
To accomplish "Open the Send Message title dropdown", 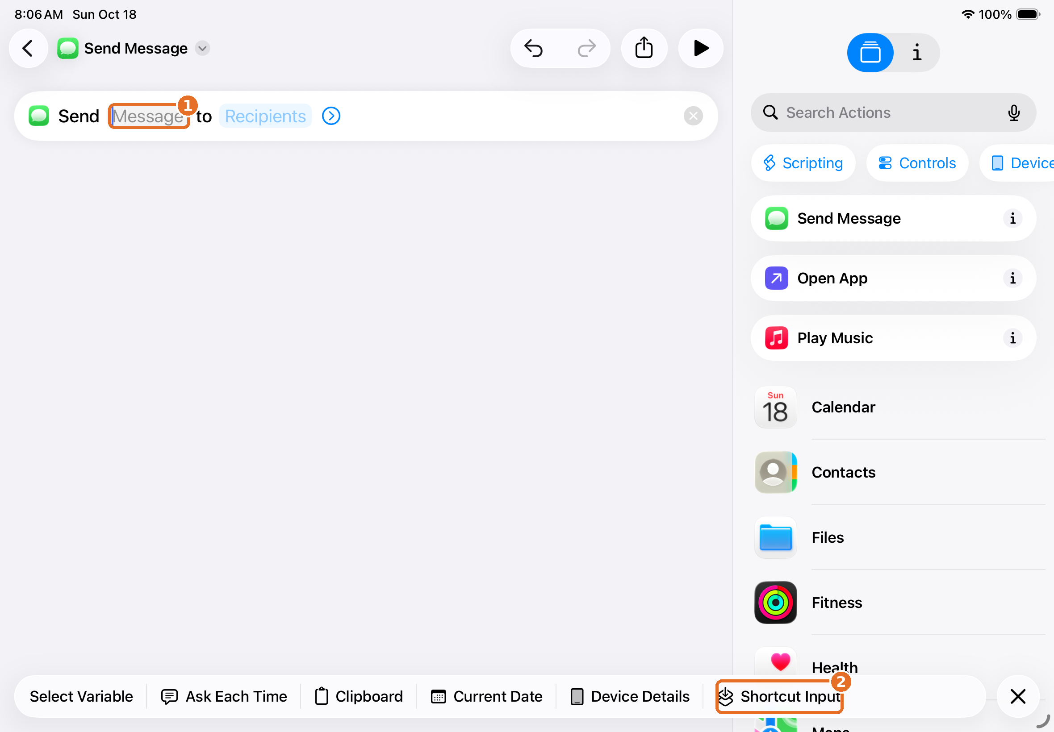I will pos(202,48).
